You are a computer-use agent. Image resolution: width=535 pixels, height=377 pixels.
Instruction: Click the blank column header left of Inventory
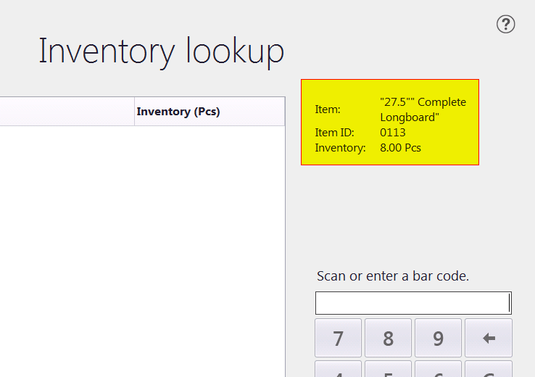(x=67, y=112)
